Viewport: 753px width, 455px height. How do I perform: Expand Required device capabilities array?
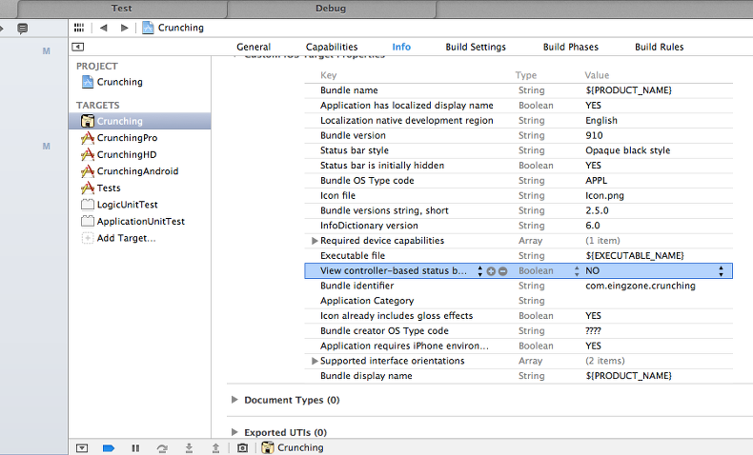(315, 241)
